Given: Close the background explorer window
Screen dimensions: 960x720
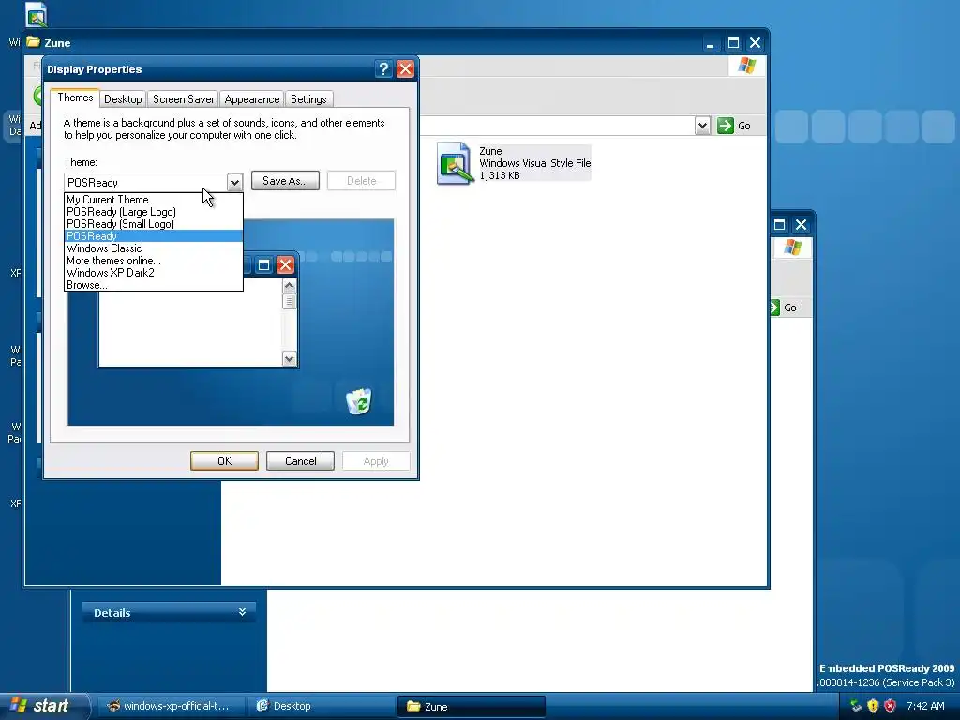Looking at the screenshot, I should pos(801,225).
